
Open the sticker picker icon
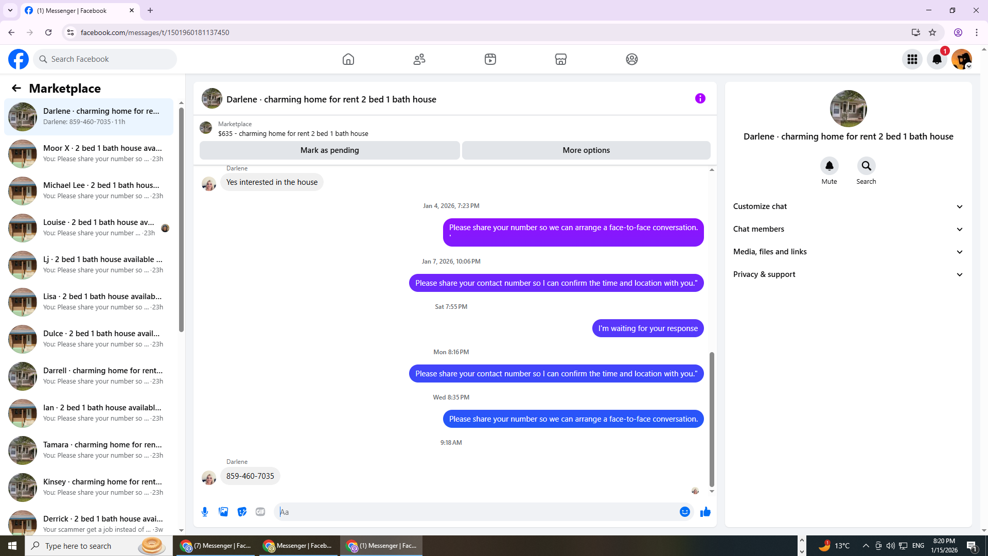[242, 512]
